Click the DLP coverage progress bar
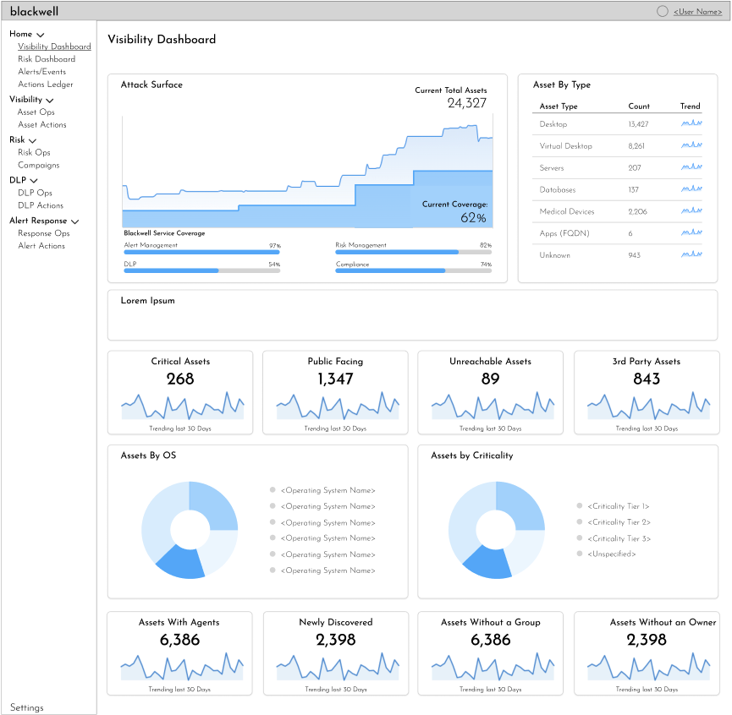The height and width of the screenshot is (715, 732). point(201,270)
